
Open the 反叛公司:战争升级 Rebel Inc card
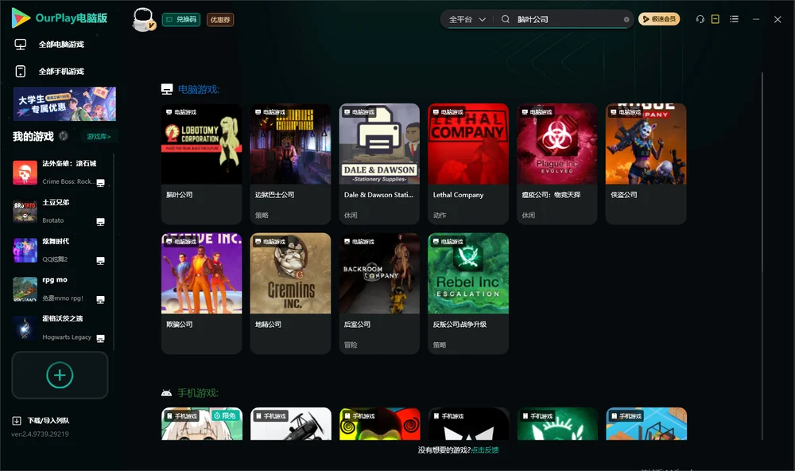468,294
